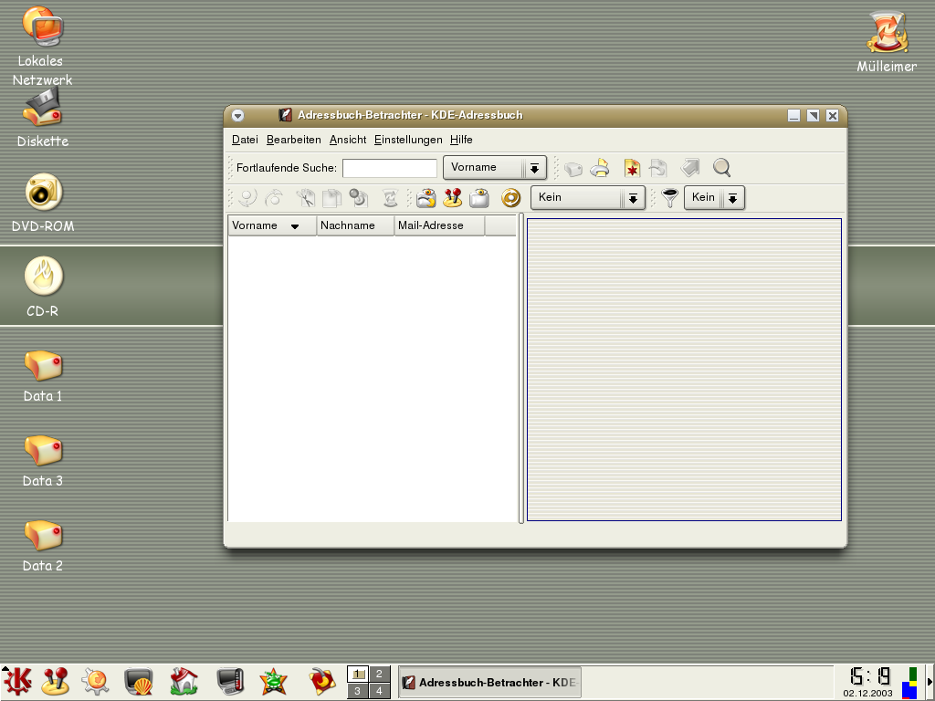
Task: Click the magnifying glass search icon
Action: 721,168
